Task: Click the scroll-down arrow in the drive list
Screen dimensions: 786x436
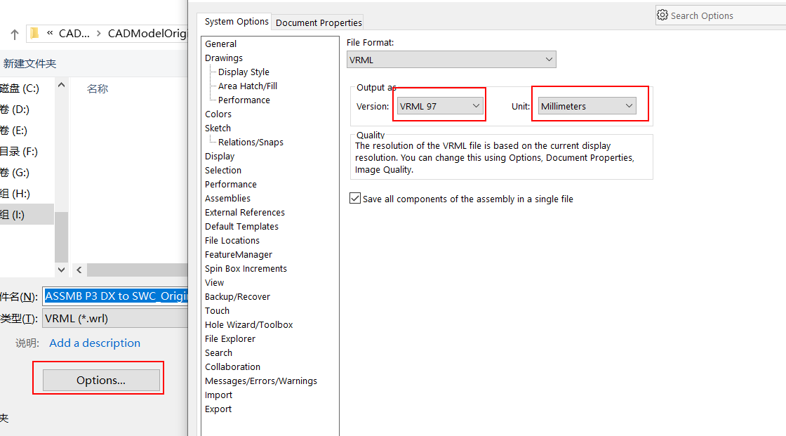Action: (61, 269)
